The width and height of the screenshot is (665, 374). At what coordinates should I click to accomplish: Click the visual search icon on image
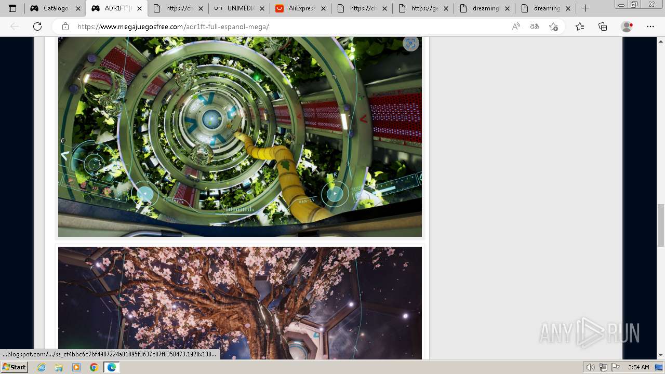pos(411,44)
